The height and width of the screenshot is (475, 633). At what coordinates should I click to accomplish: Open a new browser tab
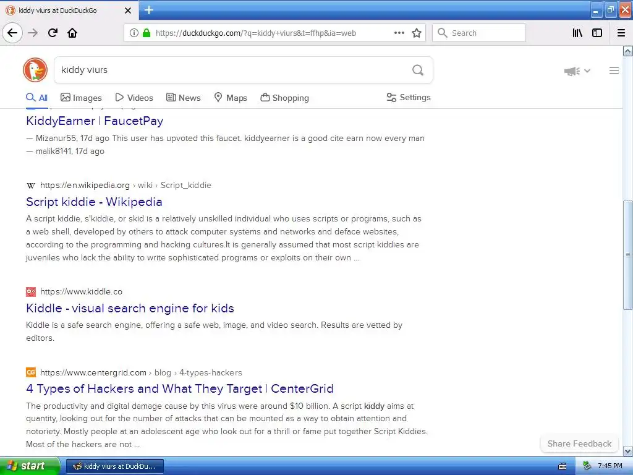tap(148, 10)
